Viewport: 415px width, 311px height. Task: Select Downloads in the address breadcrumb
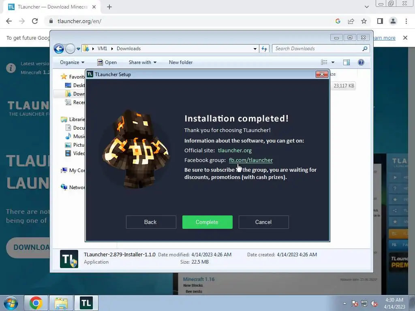click(x=128, y=49)
